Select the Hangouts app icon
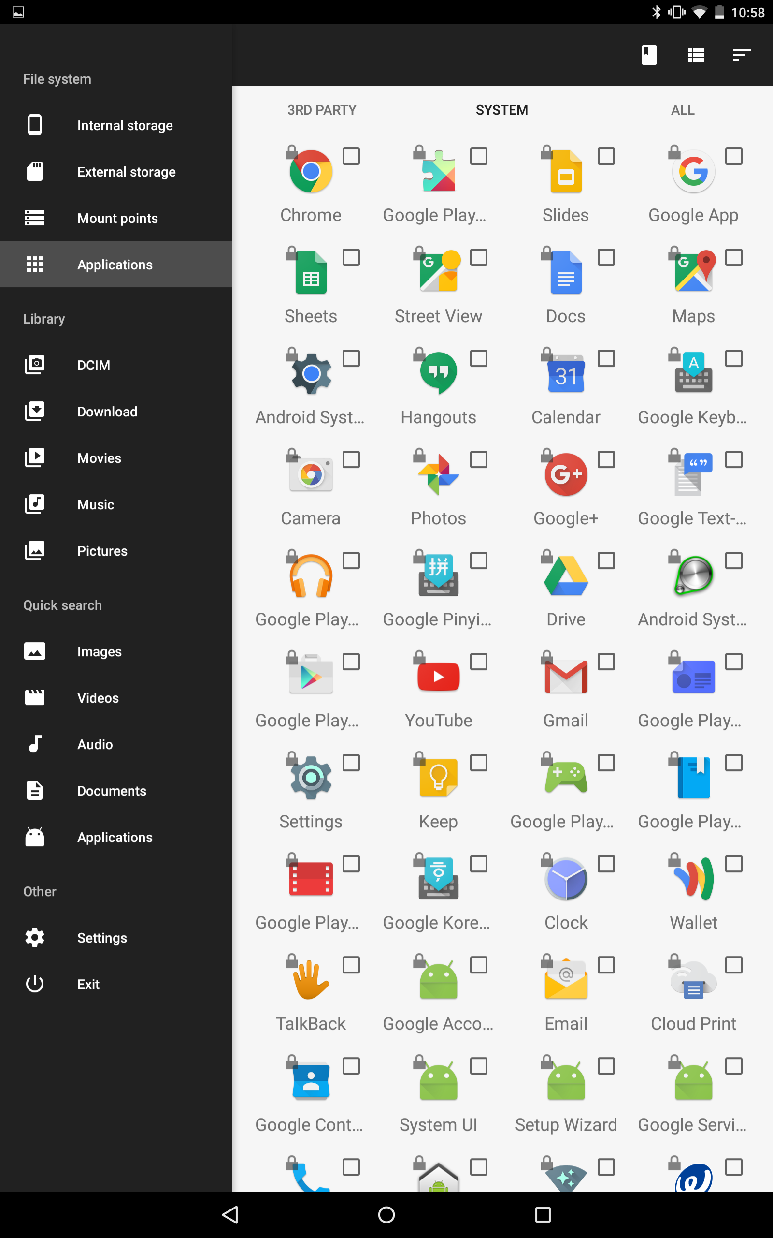Viewport: 773px width, 1238px height. tap(439, 373)
